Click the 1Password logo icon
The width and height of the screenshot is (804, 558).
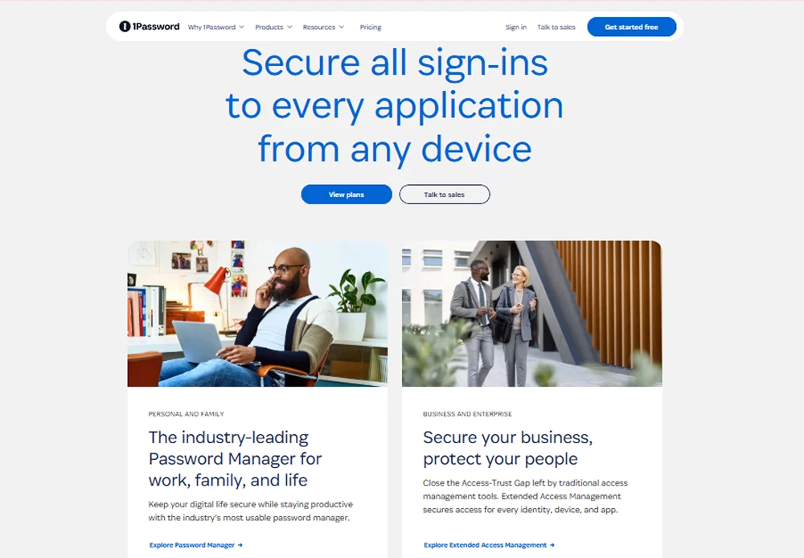[125, 27]
